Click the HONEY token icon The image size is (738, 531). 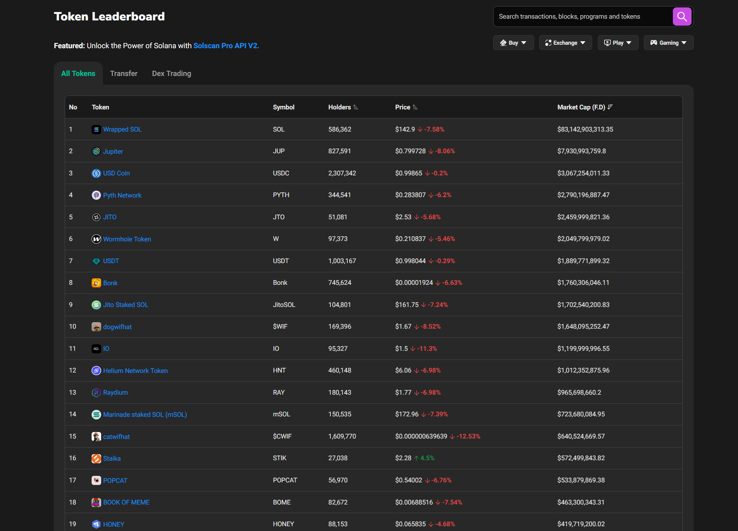point(96,524)
